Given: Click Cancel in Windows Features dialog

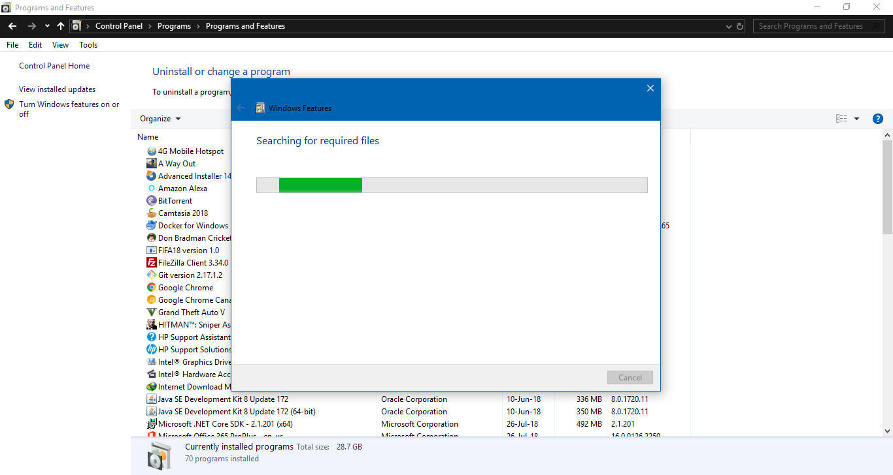Looking at the screenshot, I should (630, 377).
